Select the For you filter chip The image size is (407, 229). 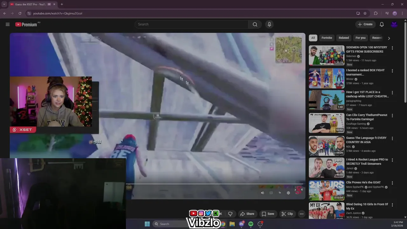[x=360, y=38]
